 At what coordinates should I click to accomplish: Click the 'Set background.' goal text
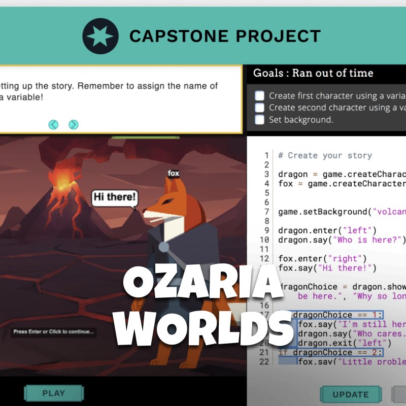pos(301,120)
